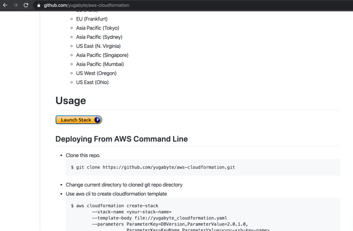Click the Asia Pacific (Mumbai) entry

pyautogui.click(x=100, y=64)
